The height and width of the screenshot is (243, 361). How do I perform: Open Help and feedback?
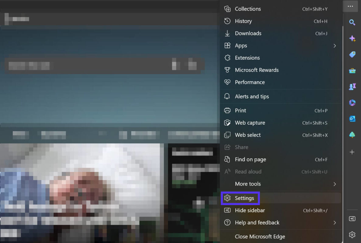point(280,223)
